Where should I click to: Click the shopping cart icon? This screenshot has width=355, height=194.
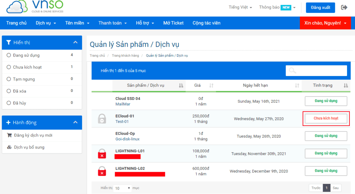(9, 135)
